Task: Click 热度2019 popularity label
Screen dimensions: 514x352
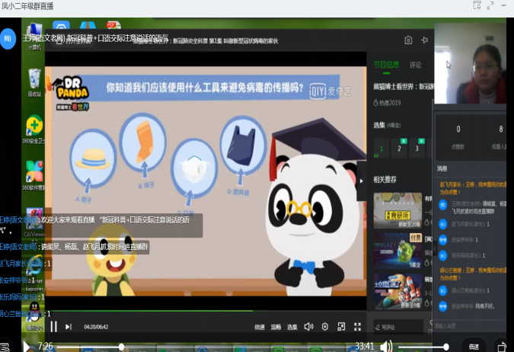Action: tap(387, 103)
